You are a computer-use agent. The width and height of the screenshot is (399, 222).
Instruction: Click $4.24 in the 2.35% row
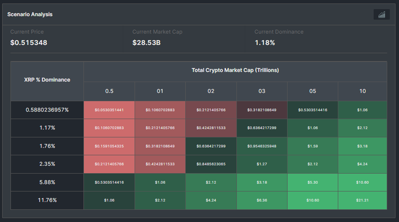(x=362, y=164)
